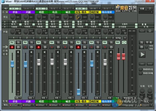Click the speaker icon on channel 1 meter
156x111 pixels.
click(18, 52)
